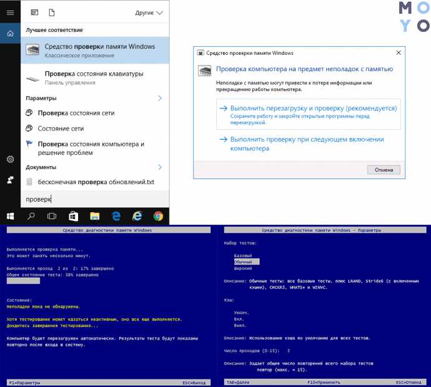Viewport: 431px width, 387px height.
Task: Click diagnostics test progress bar
Action: 23,281
